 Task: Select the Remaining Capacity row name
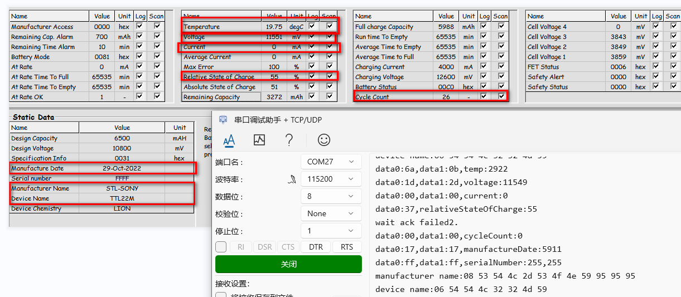tap(212, 97)
